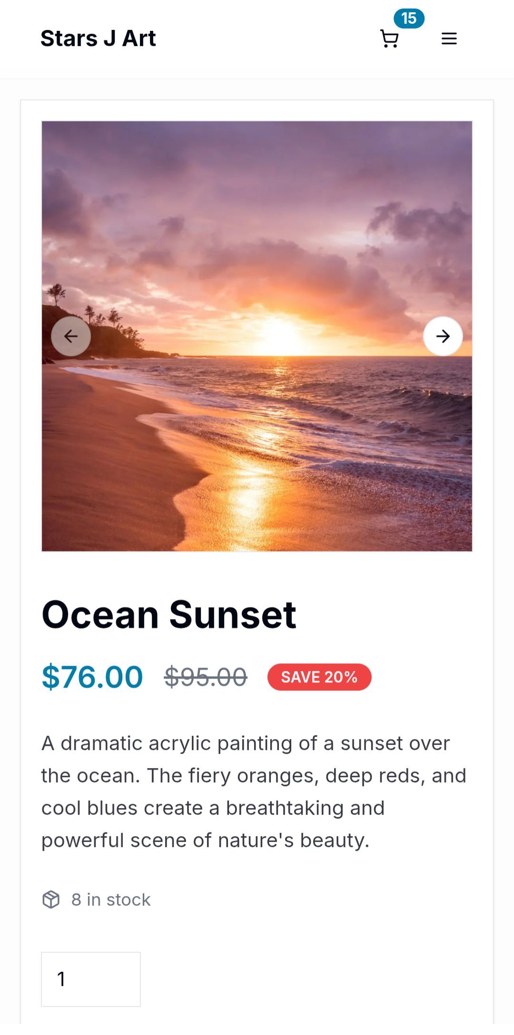The image size is (514, 1035).
Task: Click the crossed-out original price $95.00
Action: [206, 678]
